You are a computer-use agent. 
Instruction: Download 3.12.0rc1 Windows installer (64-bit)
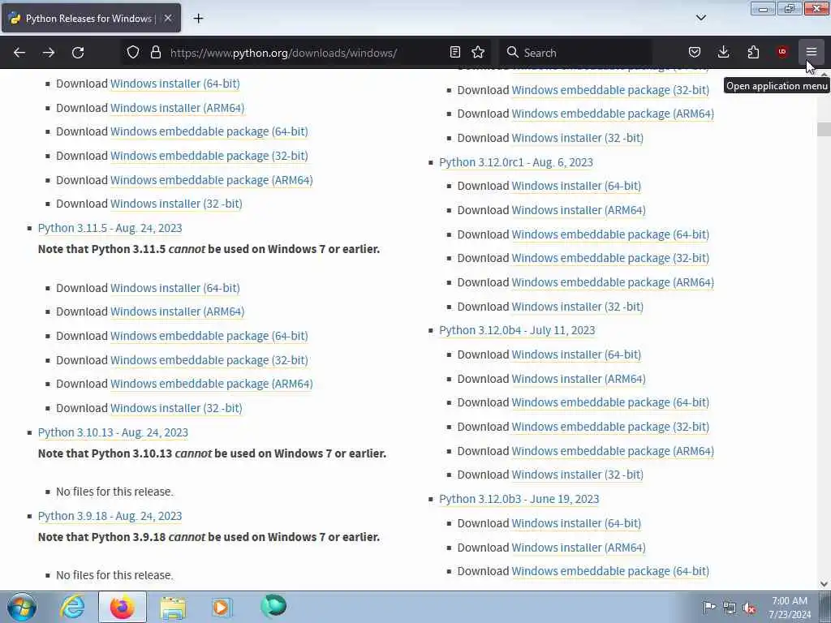(x=576, y=186)
